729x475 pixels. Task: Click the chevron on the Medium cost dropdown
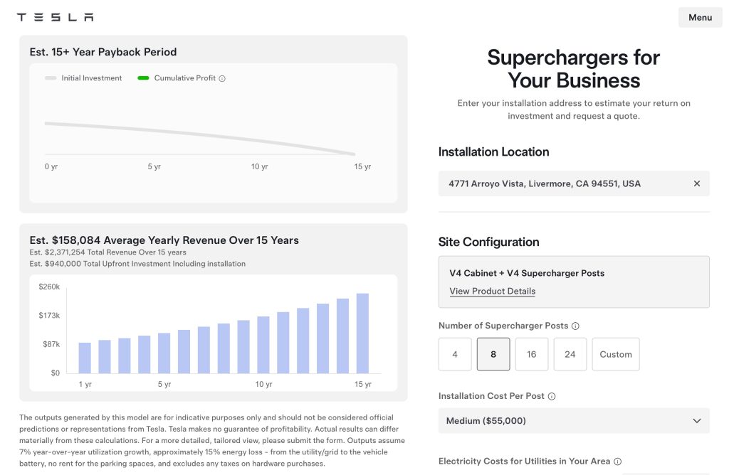tap(696, 420)
